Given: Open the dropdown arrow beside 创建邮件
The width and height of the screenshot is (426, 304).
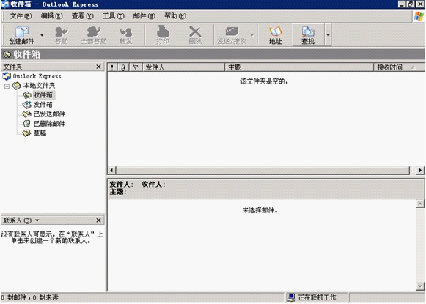Looking at the screenshot, I should click(42, 35).
